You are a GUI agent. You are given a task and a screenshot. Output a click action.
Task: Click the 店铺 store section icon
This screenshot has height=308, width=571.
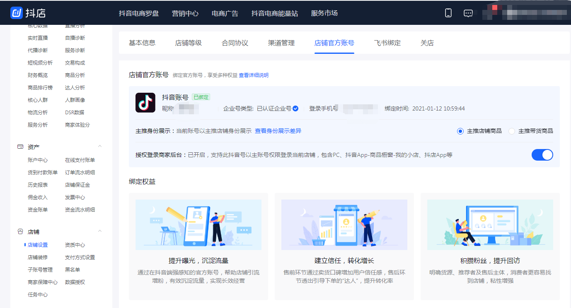pos(20,231)
